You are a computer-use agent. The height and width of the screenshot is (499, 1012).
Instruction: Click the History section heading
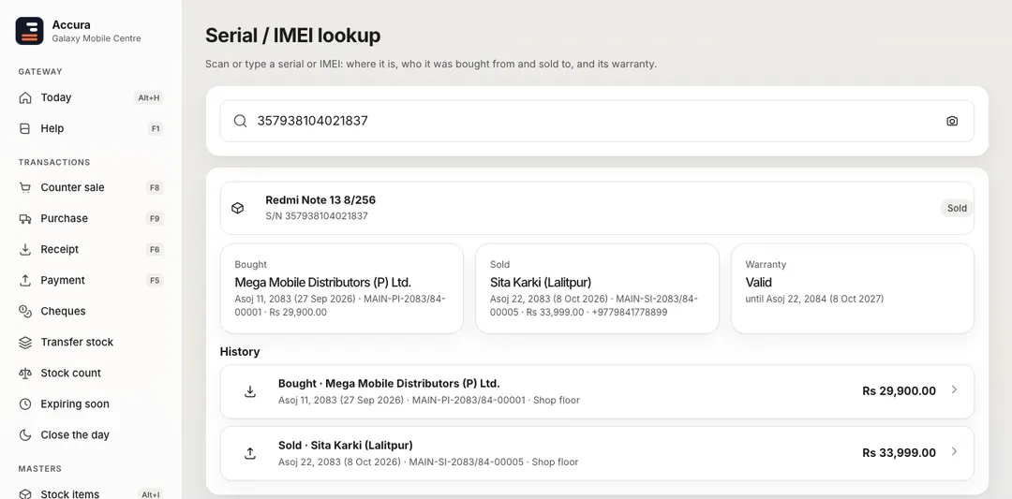240,352
